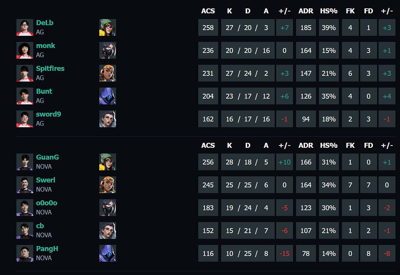Click PangH's -15 kill difference cell

[x=285, y=254]
